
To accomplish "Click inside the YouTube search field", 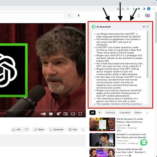I will point(32,16).
